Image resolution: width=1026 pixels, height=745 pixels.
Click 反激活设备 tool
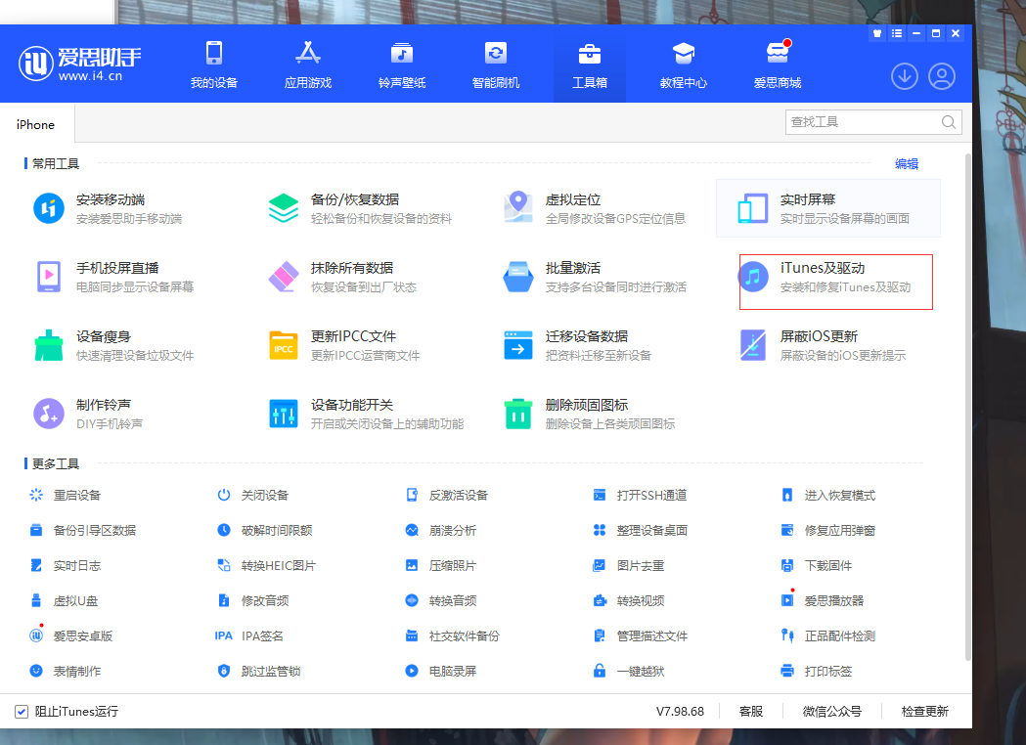pyautogui.click(x=447, y=495)
